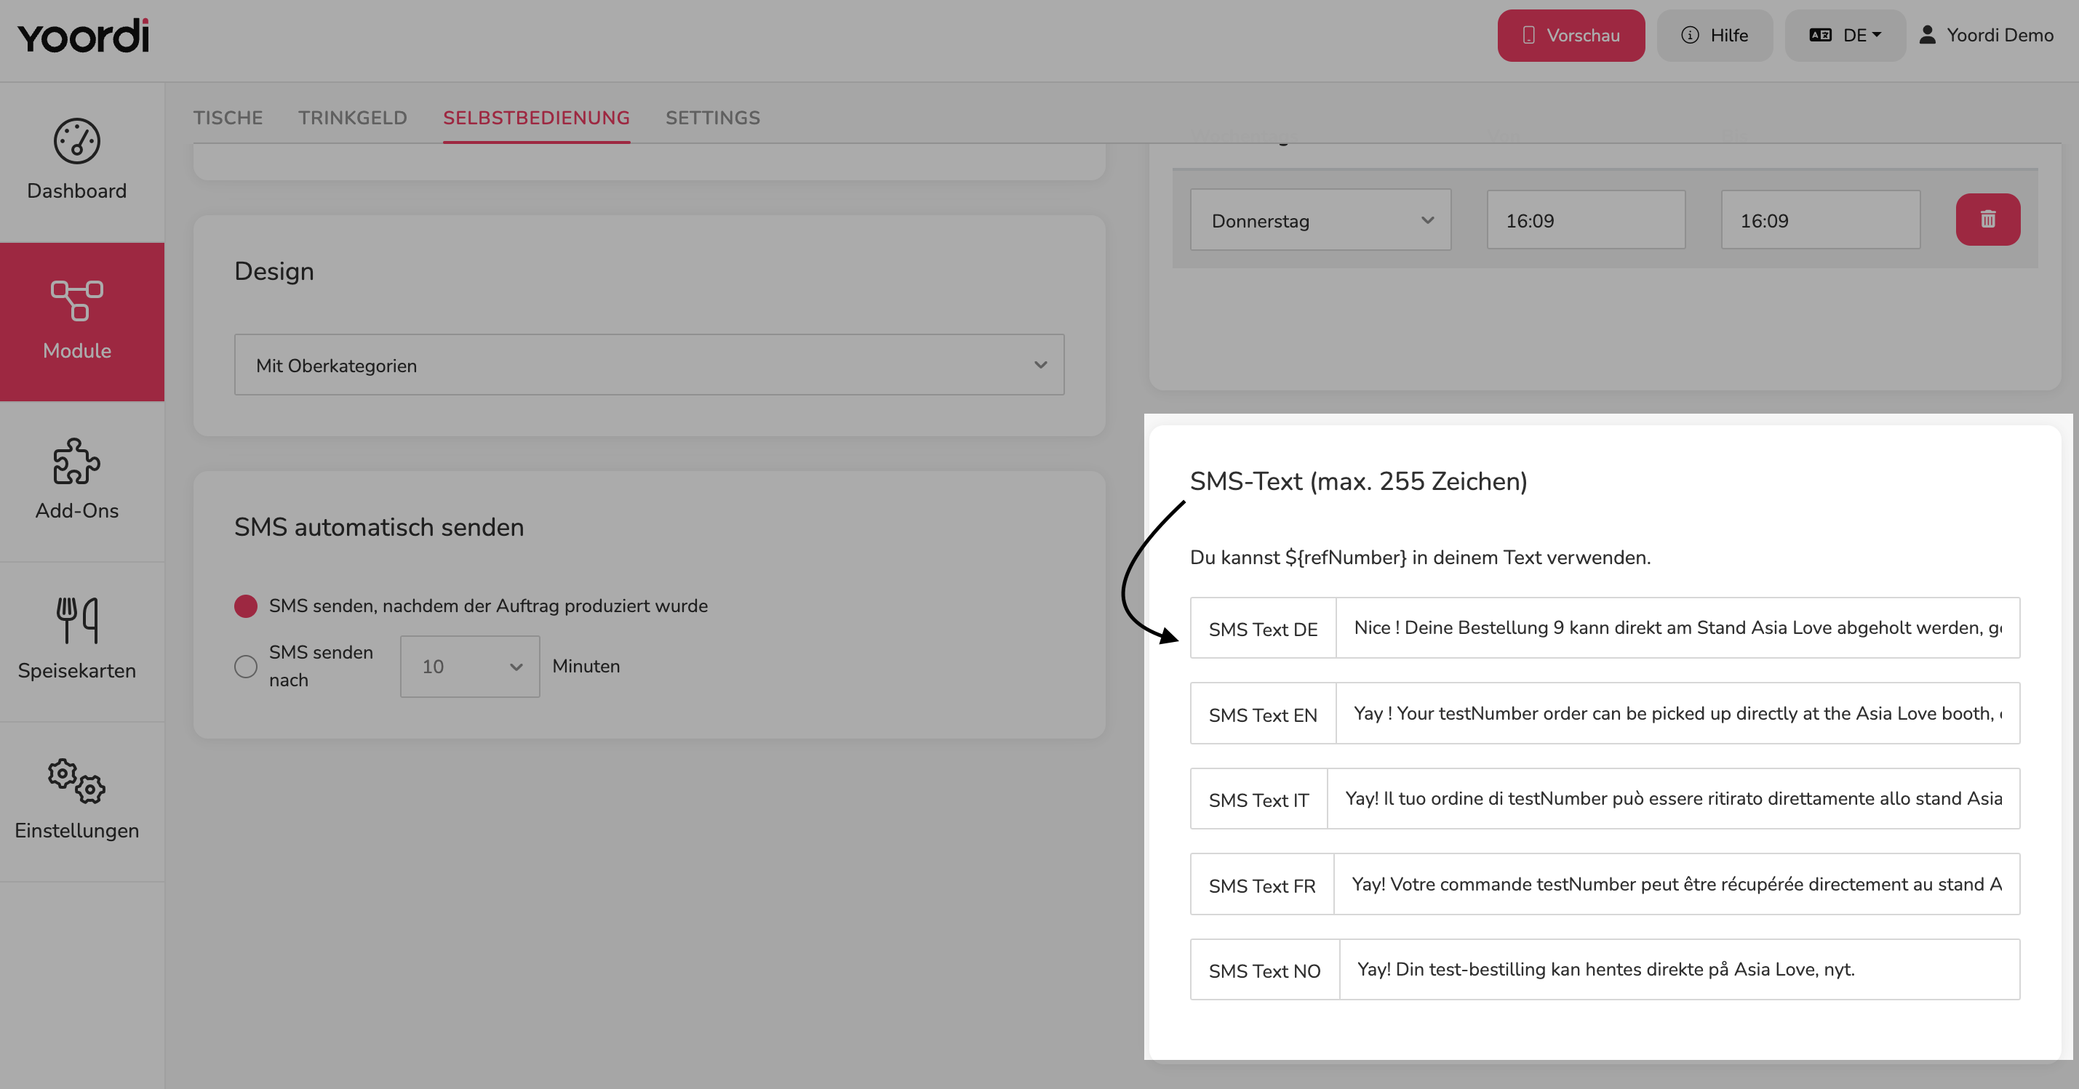
Task: Open Einstellungen gears icon
Action: pos(76,781)
